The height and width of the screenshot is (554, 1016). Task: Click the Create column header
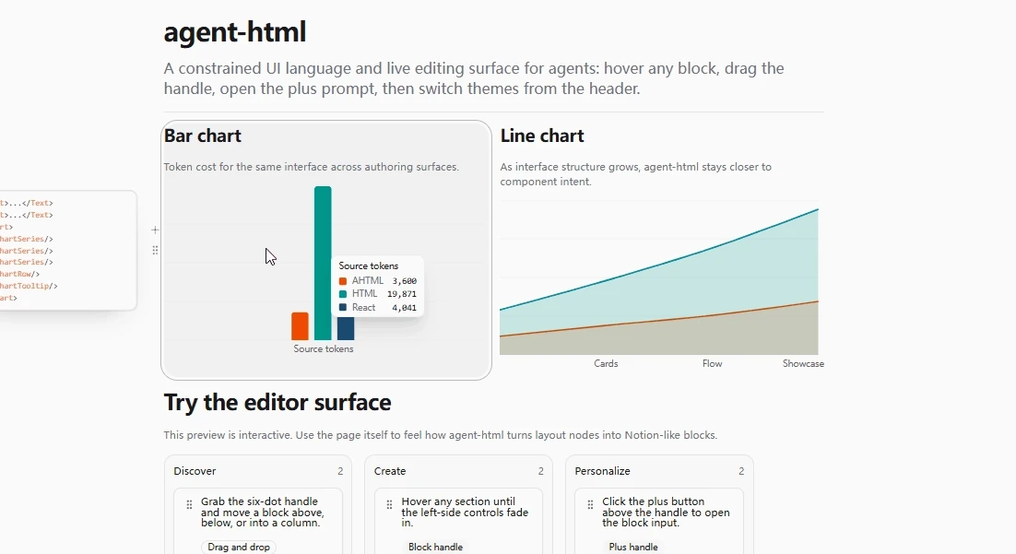coord(389,471)
